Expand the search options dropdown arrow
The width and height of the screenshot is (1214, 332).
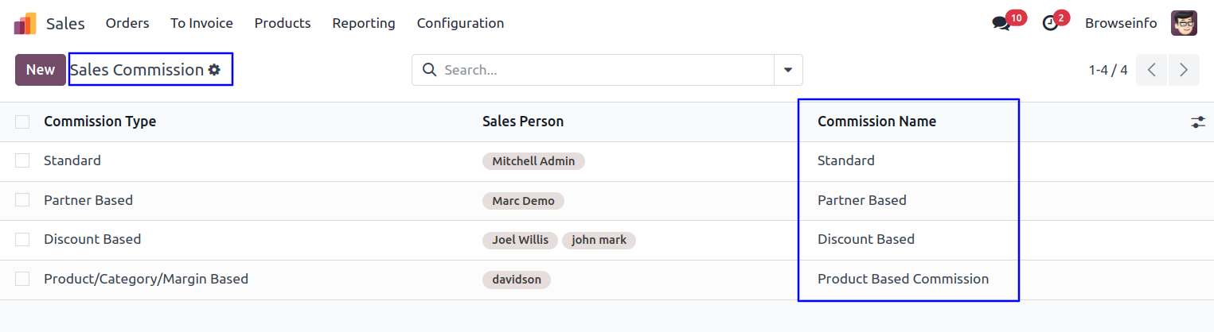[788, 70]
